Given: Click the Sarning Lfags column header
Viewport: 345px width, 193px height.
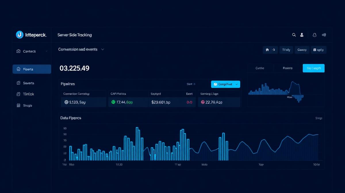Looking at the screenshot, I should pyautogui.click(x=209, y=94).
